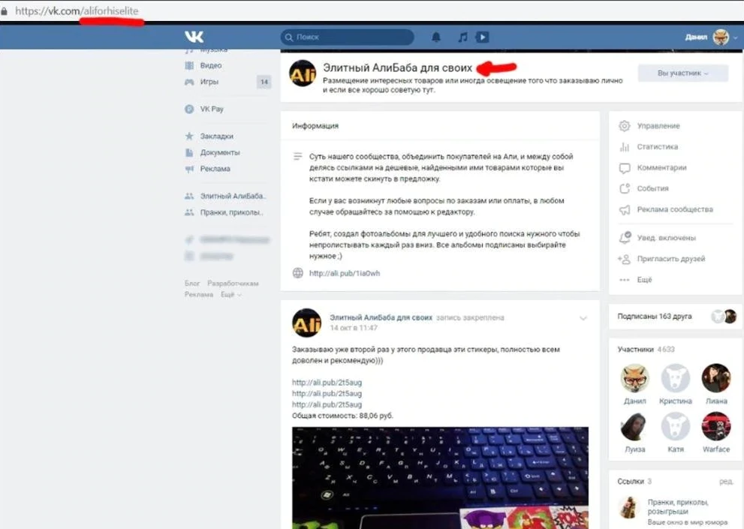The height and width of the screenshot is (529, 744).
Task: Click the film icon beside Видео
Action: pos(189,65)
